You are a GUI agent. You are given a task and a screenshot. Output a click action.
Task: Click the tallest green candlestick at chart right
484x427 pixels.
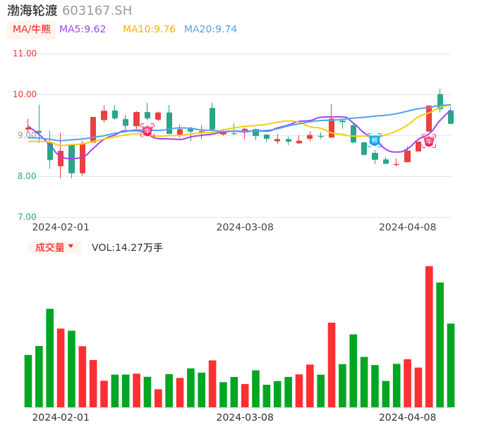point(440,101)
